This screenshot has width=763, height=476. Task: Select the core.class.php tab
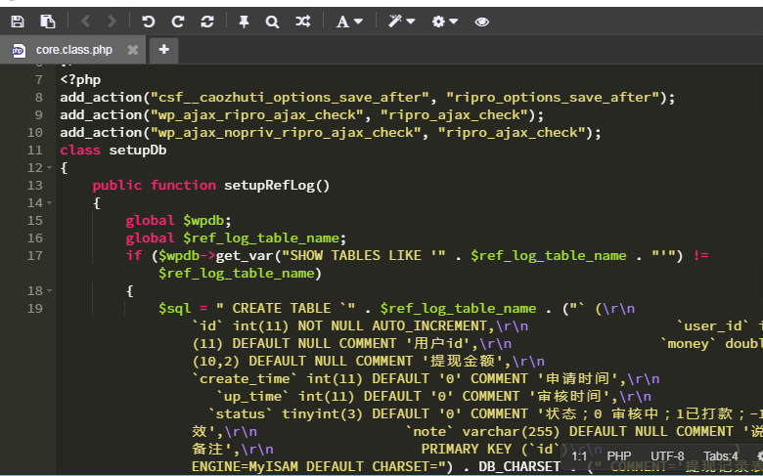click(74, 50)
